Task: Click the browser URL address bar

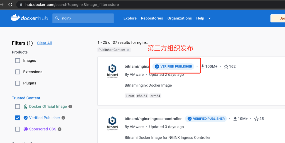Action: [x=151, y=5]
